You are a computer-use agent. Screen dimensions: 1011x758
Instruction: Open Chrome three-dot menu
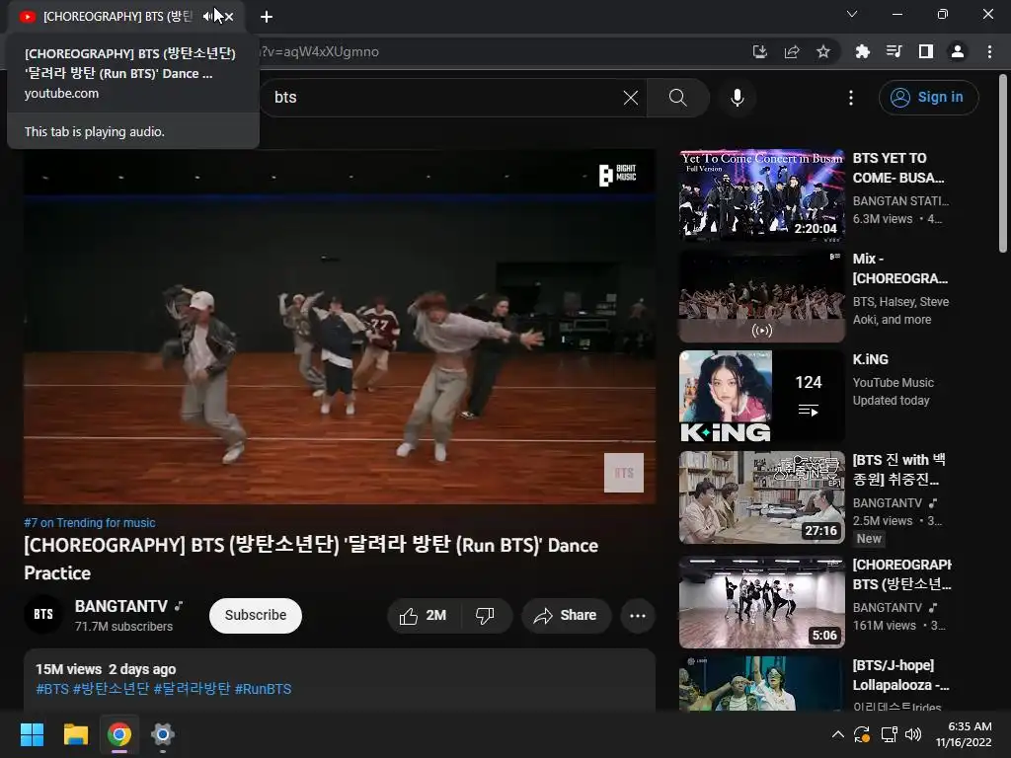click(x=989, y=52)
